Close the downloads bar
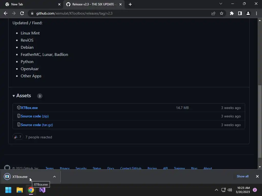 click(x=257, y=176)
